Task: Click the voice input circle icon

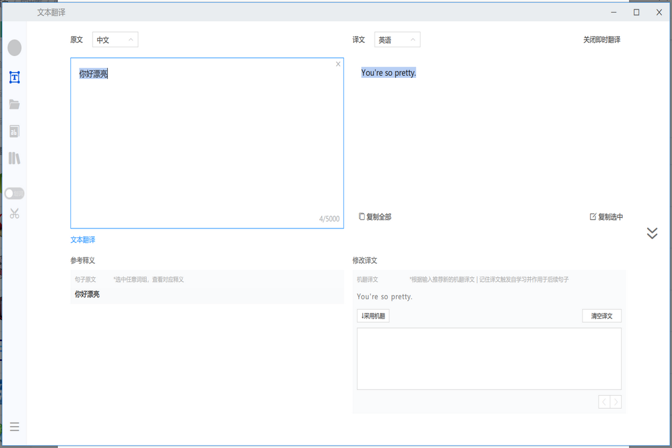Action: 14,47
